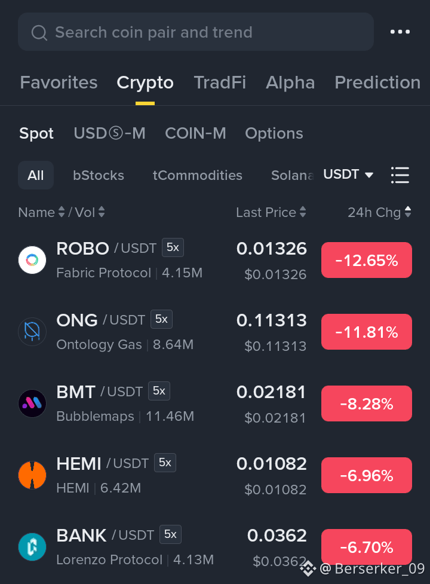The width and height of the screenshot is (430, 584).
Task: Click the search magnifier icon
Action: pos(39,32)
